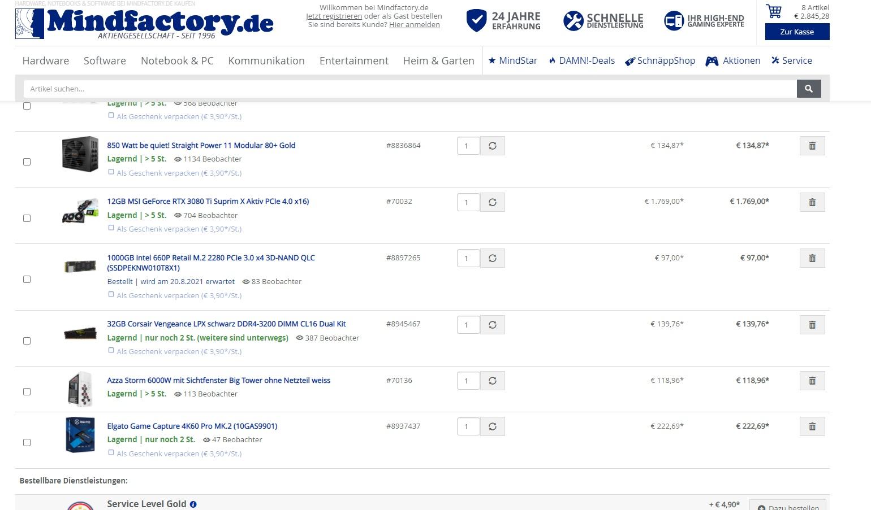Viewport: 871px width, 510px height.
Task: Click the Intel 660P SSD thumbnail
Action: coord(80,266)
